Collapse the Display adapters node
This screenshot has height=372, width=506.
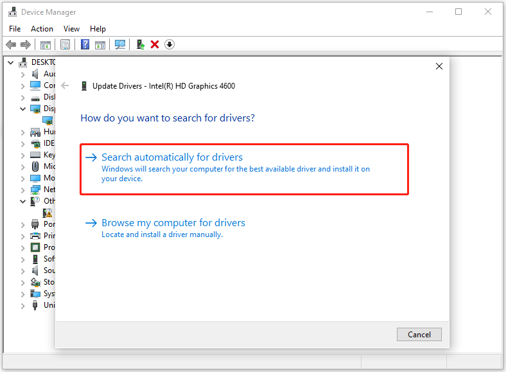pos(22,109)
